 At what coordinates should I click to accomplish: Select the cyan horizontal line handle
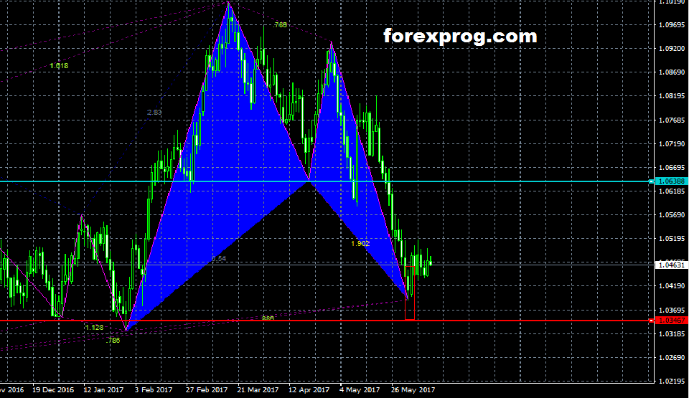(x=650, y=181)
